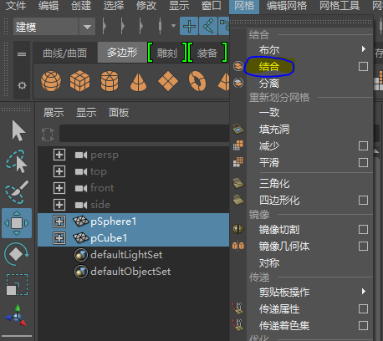Click the outliner filter icon

coord(48,135)
